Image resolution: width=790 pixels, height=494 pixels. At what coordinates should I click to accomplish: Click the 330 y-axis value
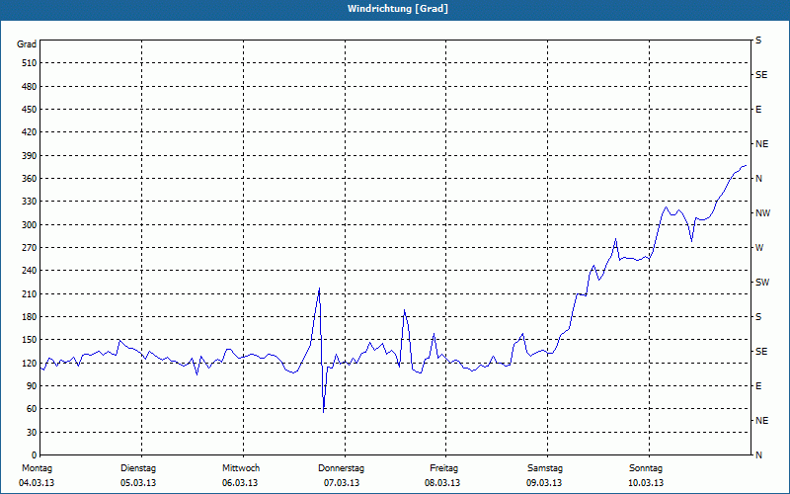(30, 202)
